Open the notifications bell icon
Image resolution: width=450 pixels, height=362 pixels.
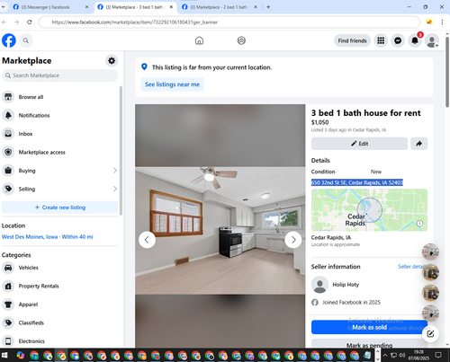pos(415,40)
